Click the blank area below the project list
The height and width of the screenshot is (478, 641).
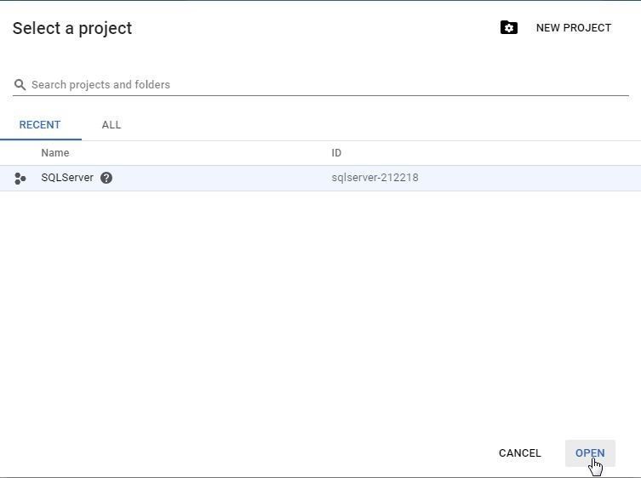coord(320,306)
